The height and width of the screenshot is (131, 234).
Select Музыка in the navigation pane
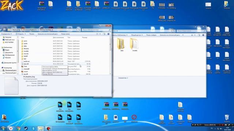(x=7, y=57)
